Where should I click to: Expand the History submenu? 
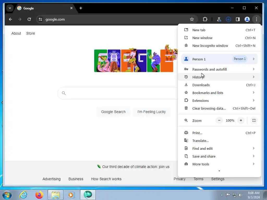tap(219, 77)
